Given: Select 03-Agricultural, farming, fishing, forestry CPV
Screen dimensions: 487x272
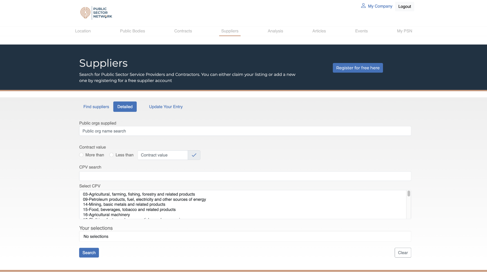Looking at the screenshot, I should click(139, 194).
